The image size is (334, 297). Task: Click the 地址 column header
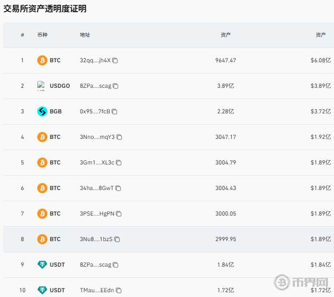85,35
